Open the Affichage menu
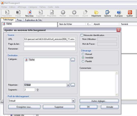This screenshot has width=137, height=116. (22, 7)
